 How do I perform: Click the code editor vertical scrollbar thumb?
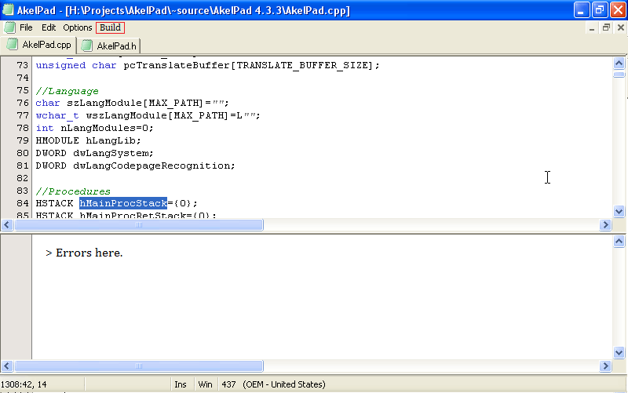[619, 75]
